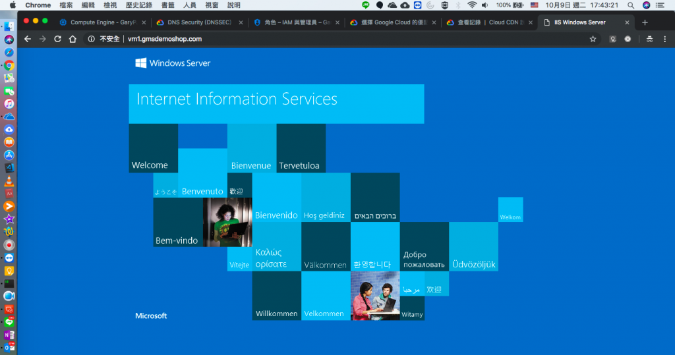Click the browser forward arrow
The image size is (675, 355).
click(x=43, y=39)
